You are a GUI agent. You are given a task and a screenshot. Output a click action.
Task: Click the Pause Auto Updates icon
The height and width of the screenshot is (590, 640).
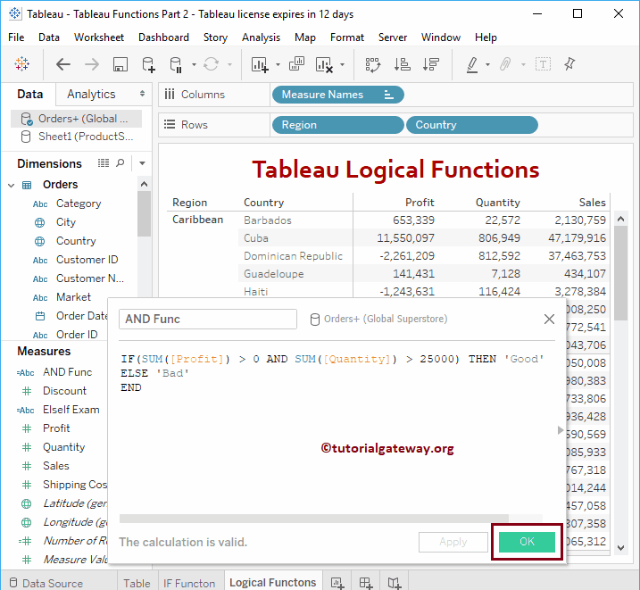point(176,64)
